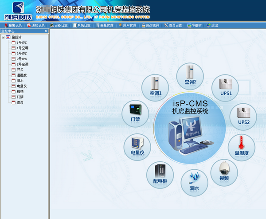Open the 设备日志 device log
The height and width of the screenshot is (219, 266).
tap(59, 25)
